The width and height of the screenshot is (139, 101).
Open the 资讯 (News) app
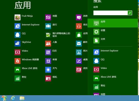point(82,70)
